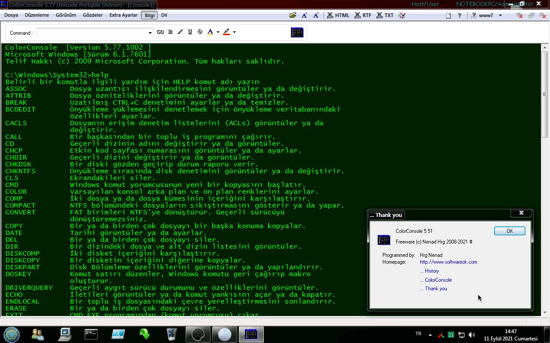This screenshot has width=550, height=343.
Task: Switch to the ColorConsole taskbar button
Action: click(x=251, y=334)
